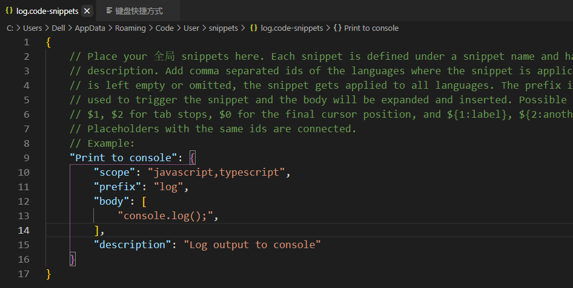Screen dimensions: 573x288
Task: Click the "prefix" key text
Action: (x=118, y=187)
